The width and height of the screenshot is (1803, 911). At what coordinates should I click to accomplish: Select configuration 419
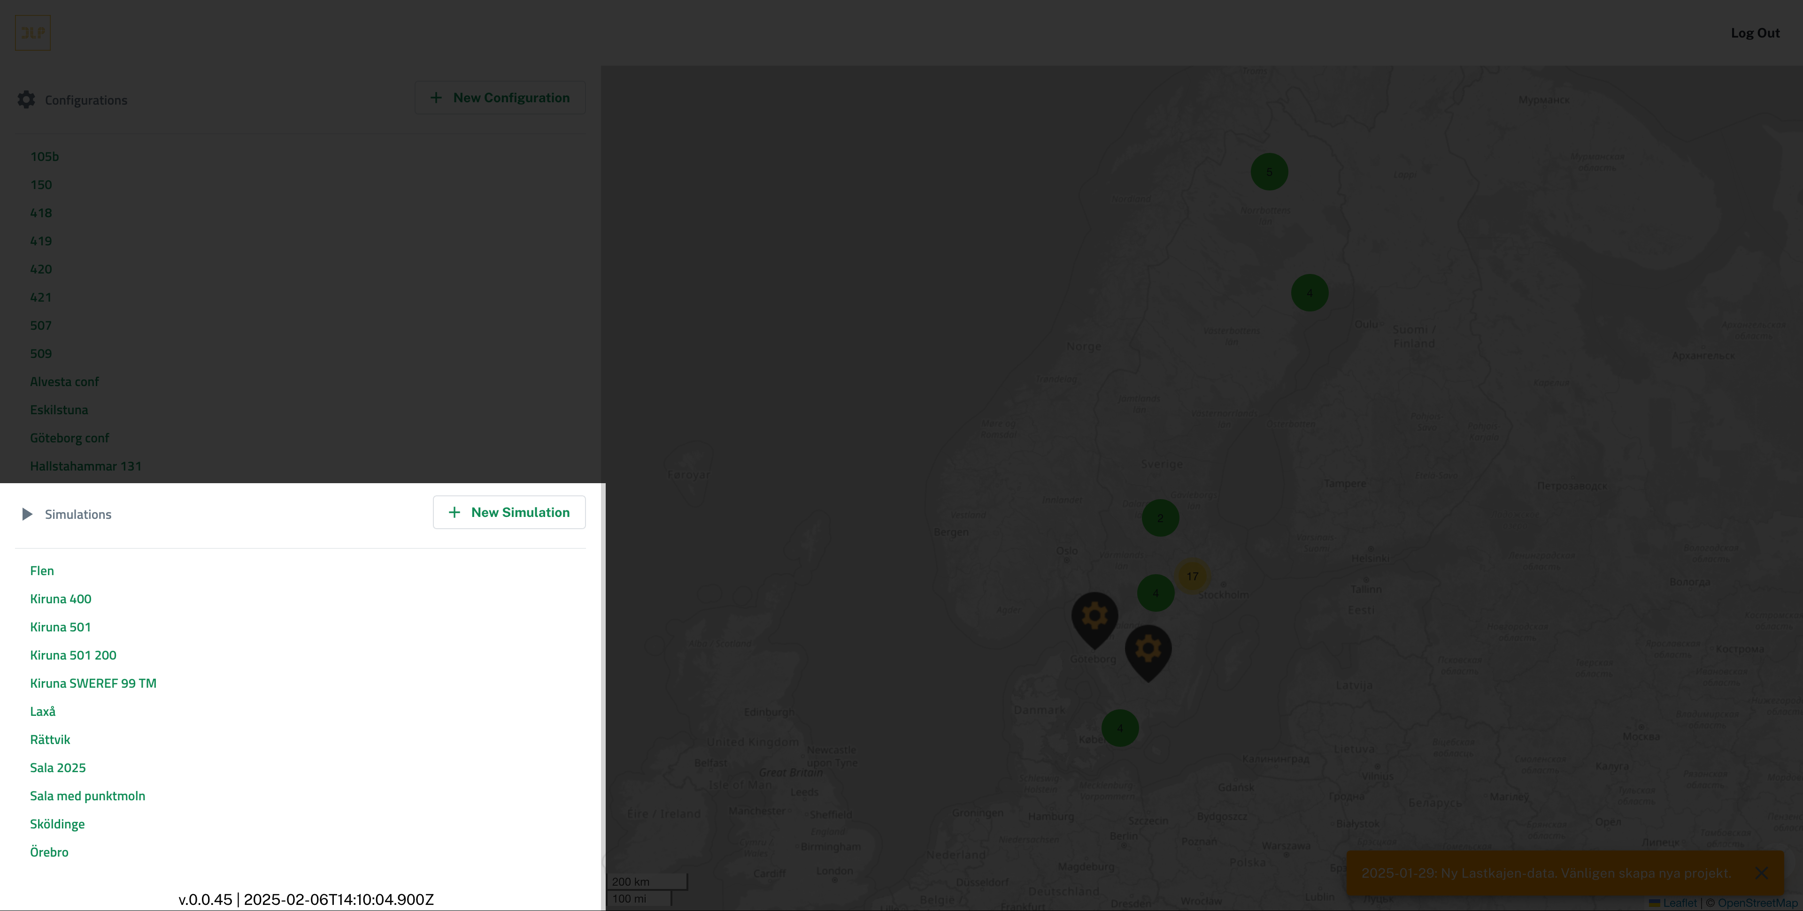(x=40, y=241)
